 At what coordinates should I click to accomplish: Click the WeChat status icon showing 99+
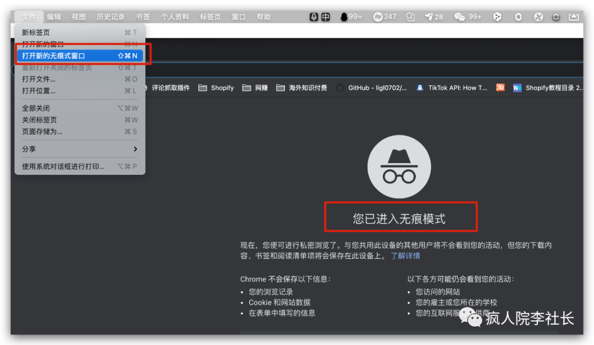(468, 17)
